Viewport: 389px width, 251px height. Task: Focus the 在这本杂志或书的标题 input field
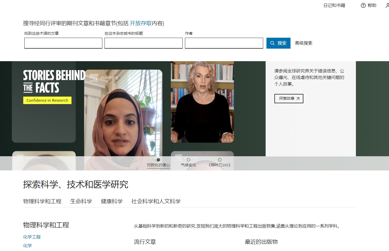coord(144,43)
